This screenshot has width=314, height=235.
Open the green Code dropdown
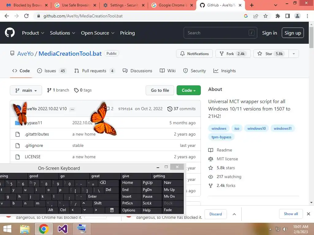tap(189, 90)
